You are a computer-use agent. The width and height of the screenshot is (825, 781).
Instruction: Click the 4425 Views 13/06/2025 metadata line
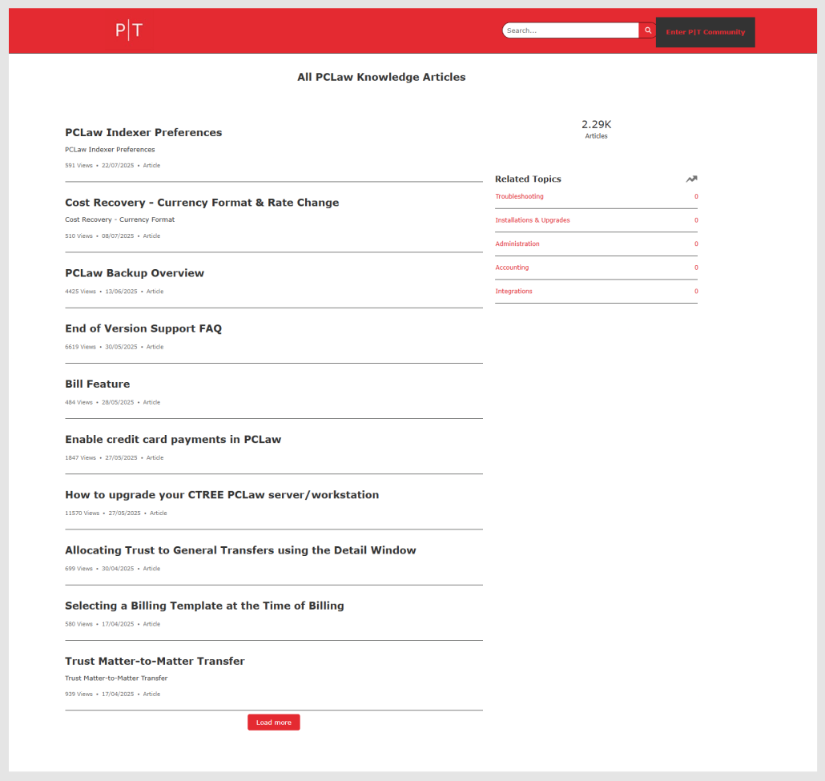(x=115, y=291)
